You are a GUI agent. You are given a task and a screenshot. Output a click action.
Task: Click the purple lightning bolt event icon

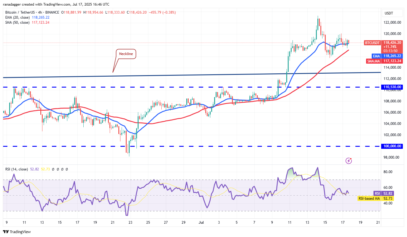pyautogui.click(x=349, y=161)
